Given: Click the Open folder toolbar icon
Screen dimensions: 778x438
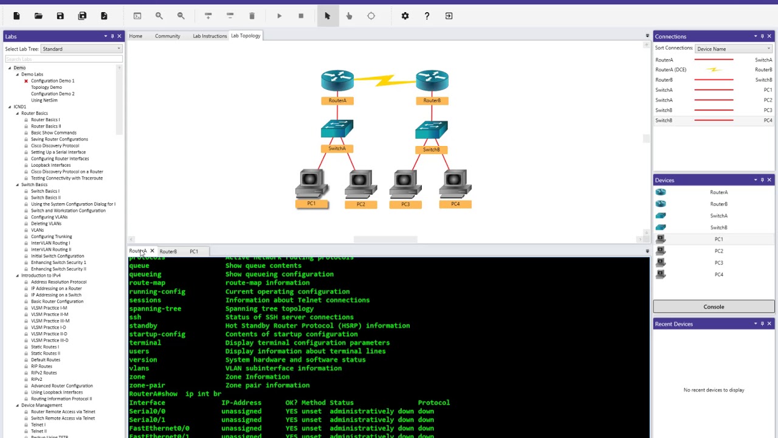Looking at the screenshot, I should [x=38, y=16].
